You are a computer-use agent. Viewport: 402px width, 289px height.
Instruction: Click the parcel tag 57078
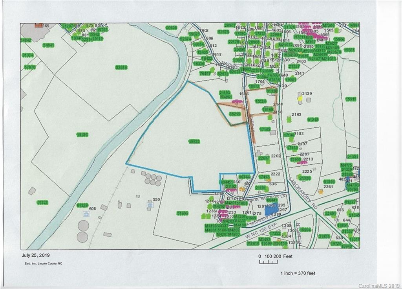(29, 67)
